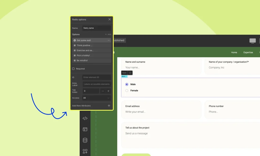
Task: Click plus icon beside Add New Attributes
Action: pos(109,106)
